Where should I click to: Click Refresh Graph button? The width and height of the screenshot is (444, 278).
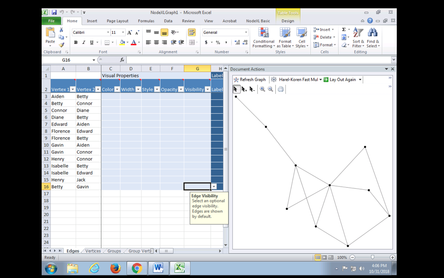250,79
